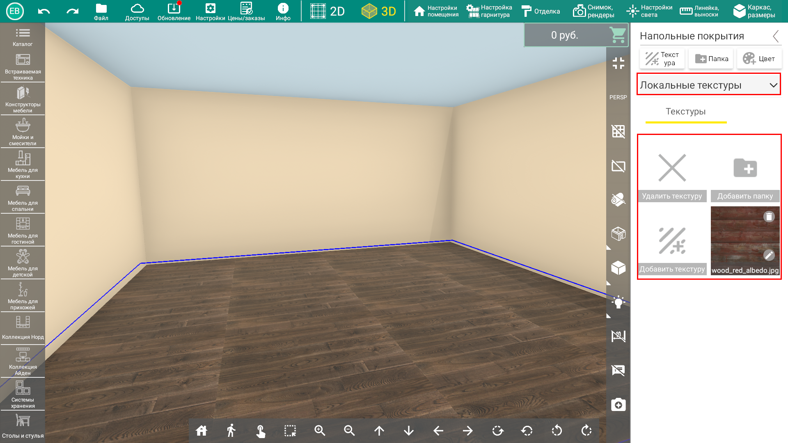The height and width of the screenshot is (443, 788).
Task: Toggle dimension lines visibility icon
Action: (618, 336)
